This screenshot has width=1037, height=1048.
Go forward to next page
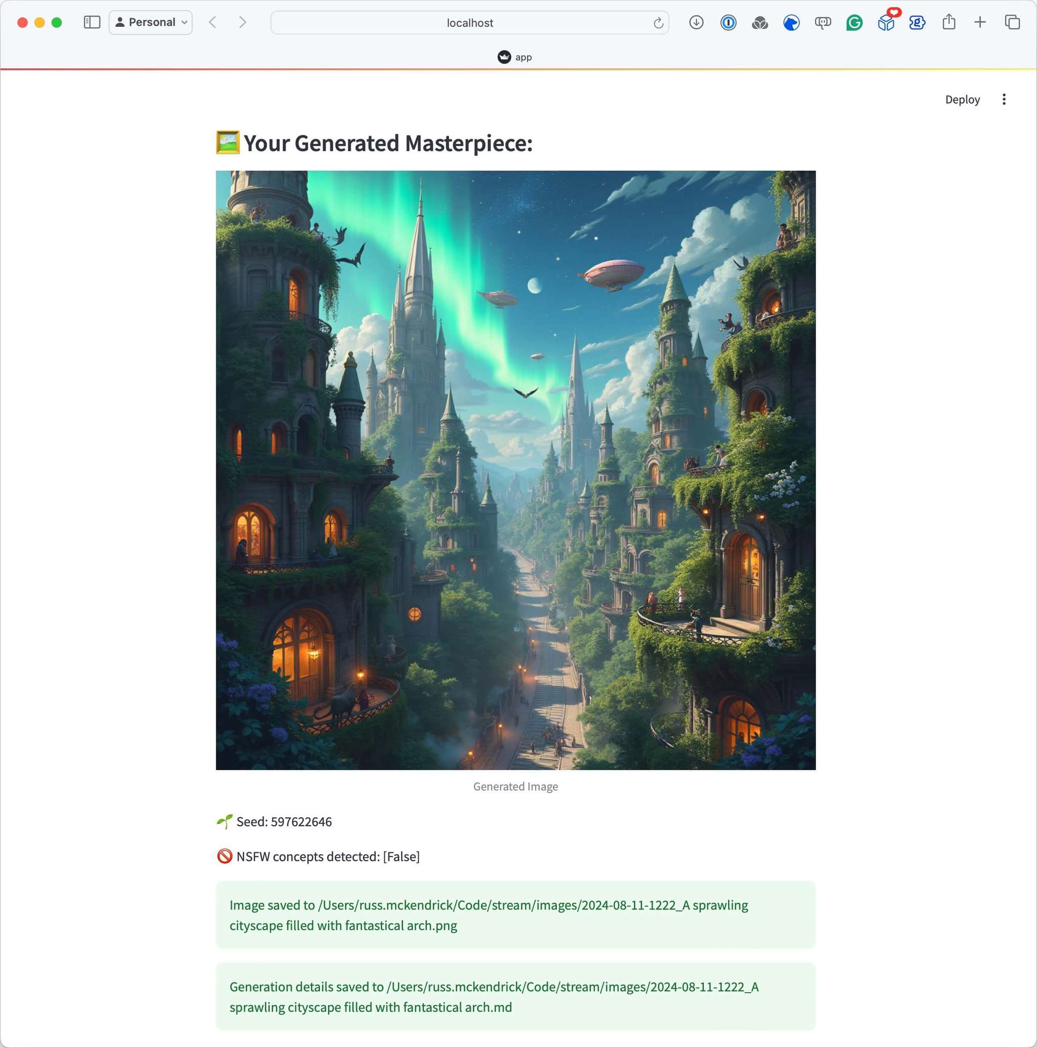(x=243, y=22)
